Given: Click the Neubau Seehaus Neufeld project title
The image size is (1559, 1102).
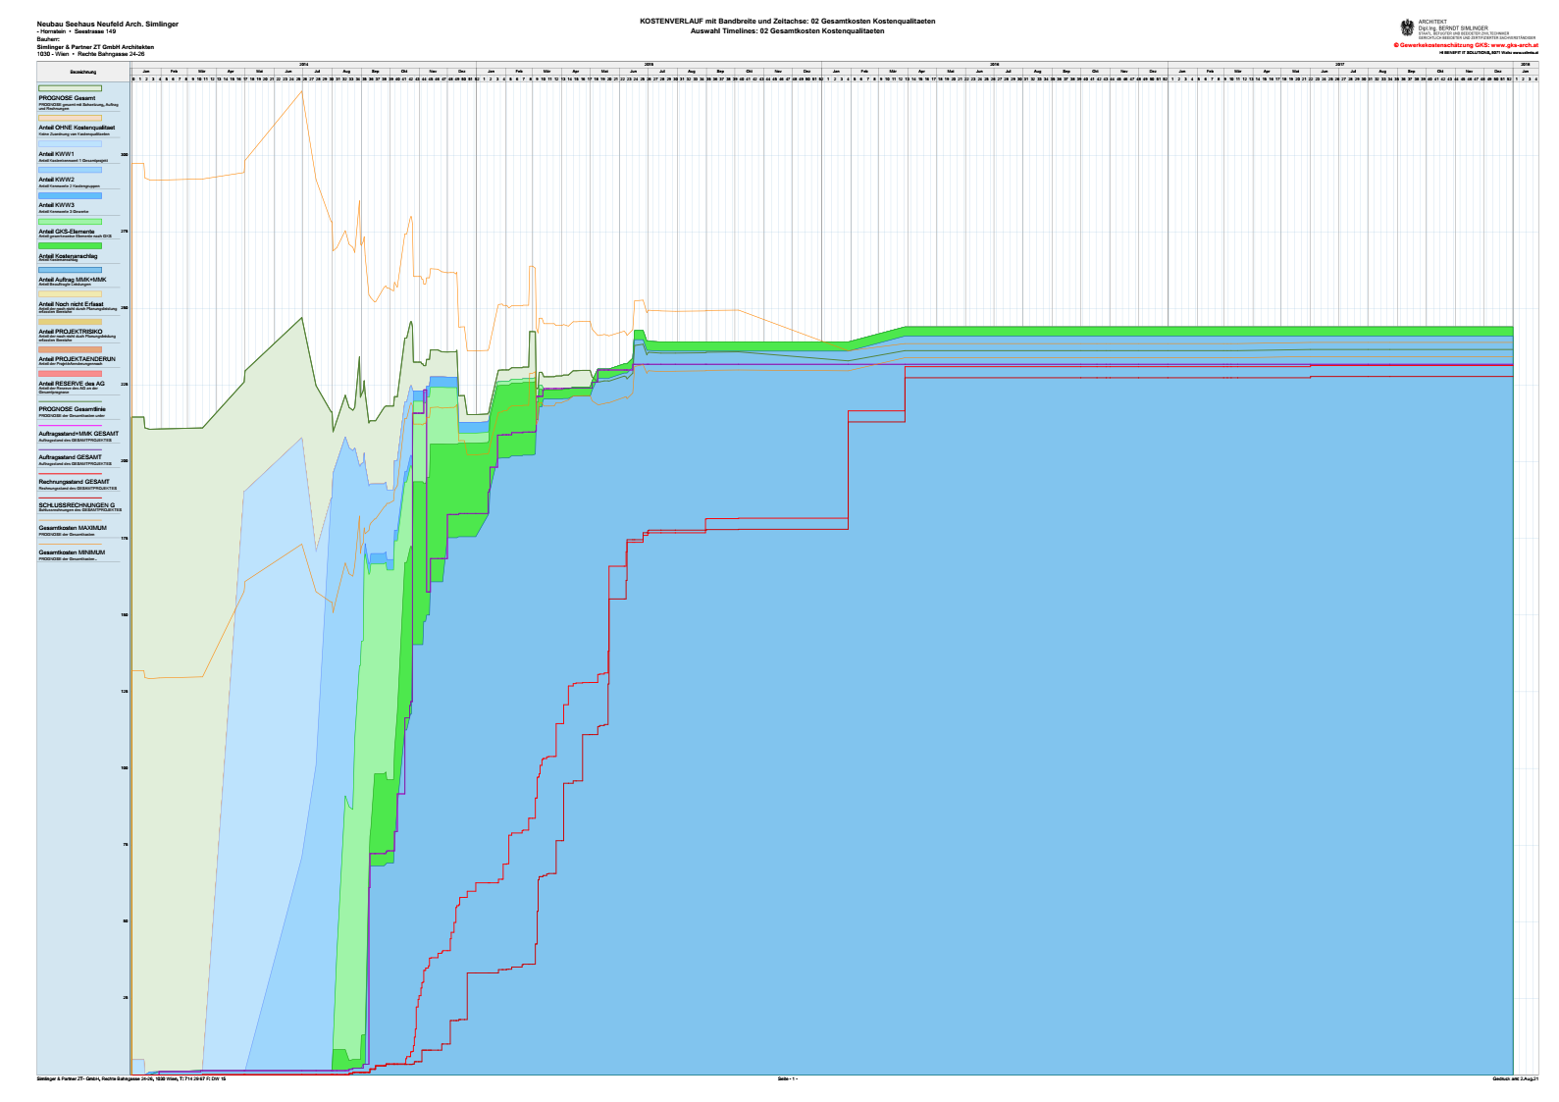Looking at the screenshot, I should [x=107, y=24].
